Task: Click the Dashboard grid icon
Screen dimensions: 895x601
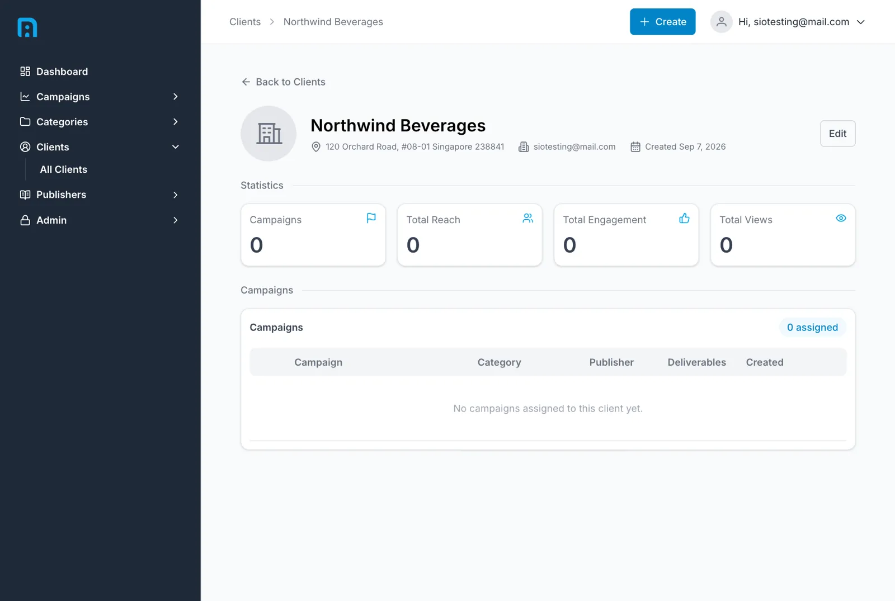Action: pyautogui.click(x=25, y=72)
